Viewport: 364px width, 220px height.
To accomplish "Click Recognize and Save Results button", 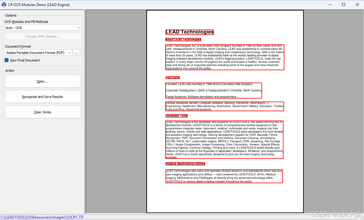I will coord(43,97).
